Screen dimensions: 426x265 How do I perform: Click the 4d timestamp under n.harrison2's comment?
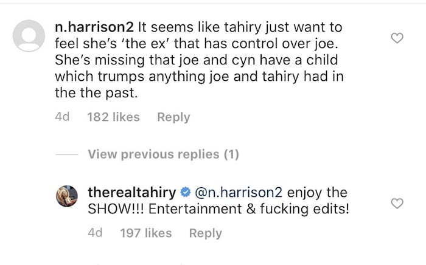coord(62,117)
